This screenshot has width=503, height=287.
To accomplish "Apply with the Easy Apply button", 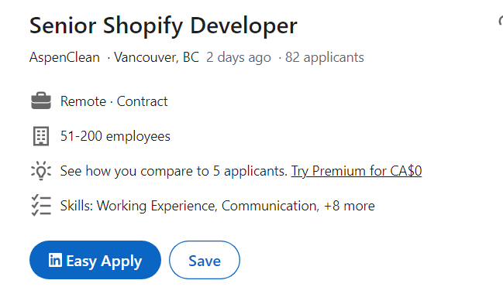I will 95,260.
